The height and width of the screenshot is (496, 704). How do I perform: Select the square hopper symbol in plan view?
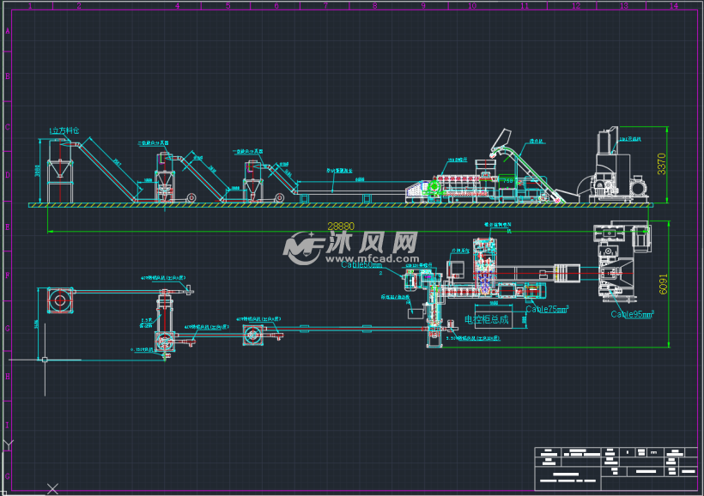pyautogui.click(x=59, y=300)
